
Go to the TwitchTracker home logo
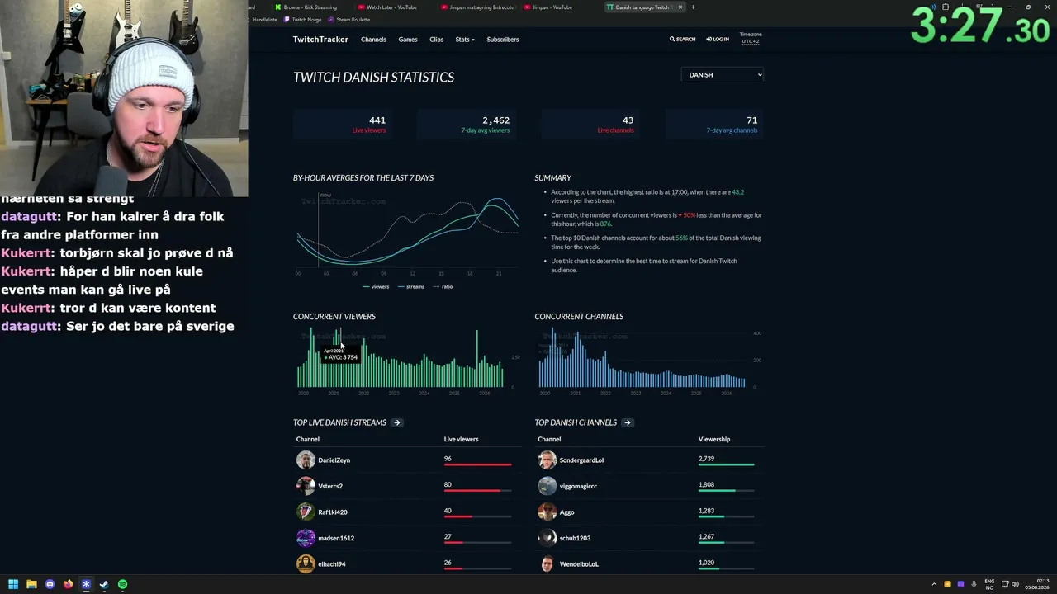click(x=320, y=40)
